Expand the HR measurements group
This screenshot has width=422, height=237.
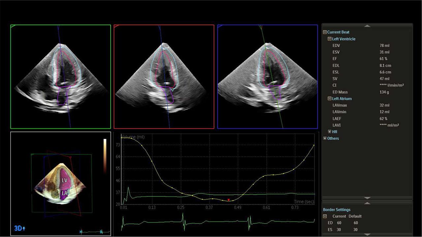329,132
